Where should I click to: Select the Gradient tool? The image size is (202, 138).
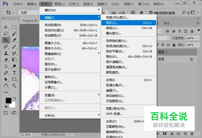14,60
